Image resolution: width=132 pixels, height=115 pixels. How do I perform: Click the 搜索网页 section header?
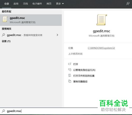tap(7, 29)
